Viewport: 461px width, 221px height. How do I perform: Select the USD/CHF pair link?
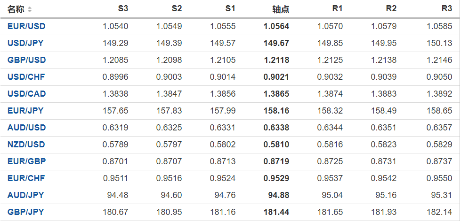tap(26, 77)
